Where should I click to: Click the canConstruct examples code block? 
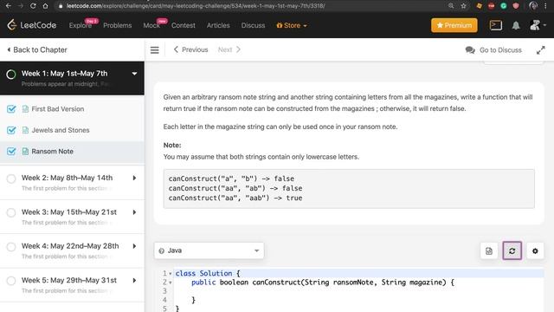[x=349, y=189]
